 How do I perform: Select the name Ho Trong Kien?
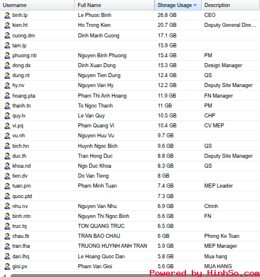click(94, 25)
